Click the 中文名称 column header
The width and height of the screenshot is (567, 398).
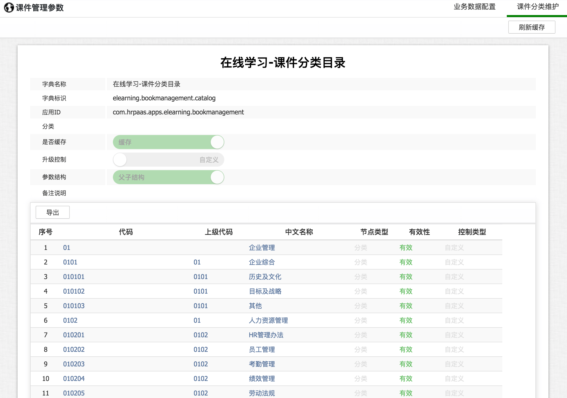pos(299,232)
